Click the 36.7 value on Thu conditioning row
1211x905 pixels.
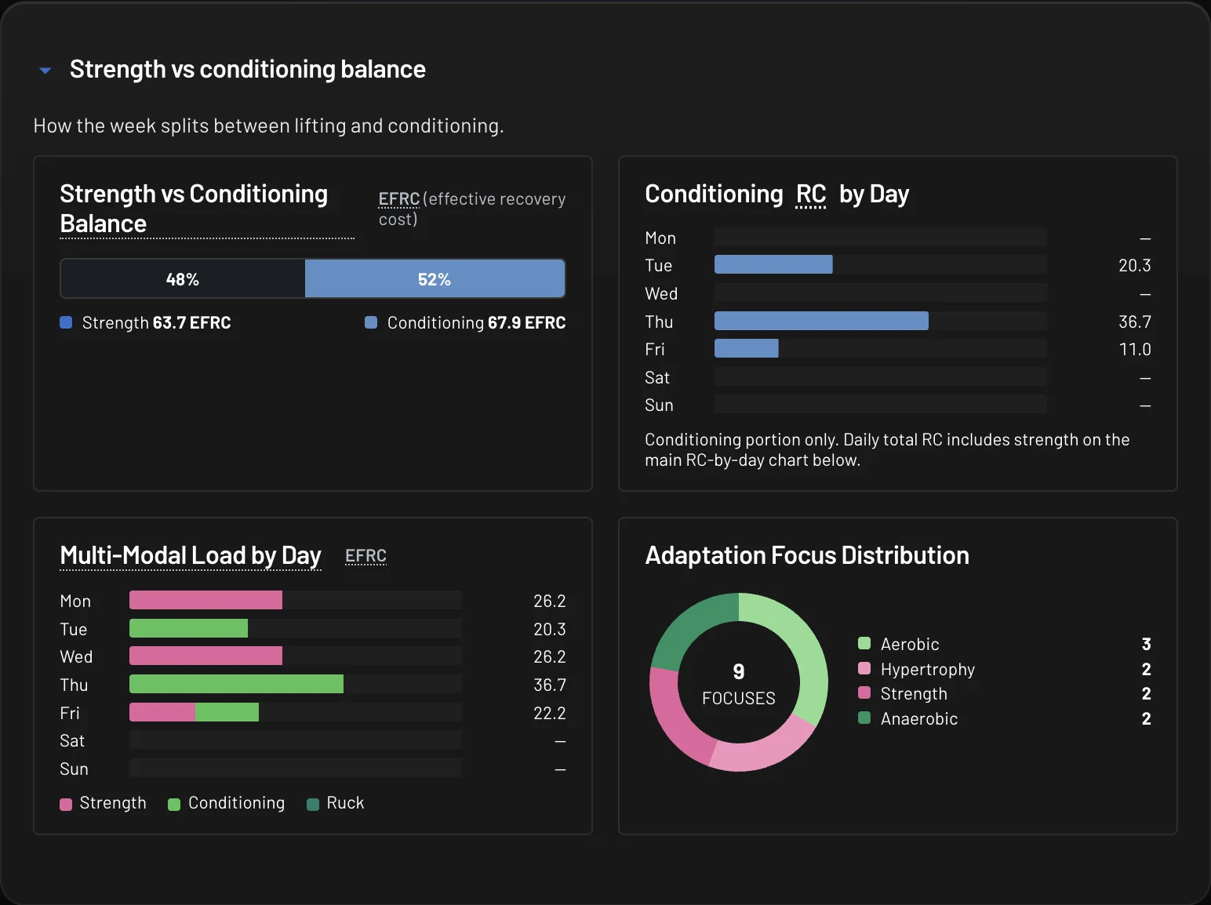tap(1134, 322)
